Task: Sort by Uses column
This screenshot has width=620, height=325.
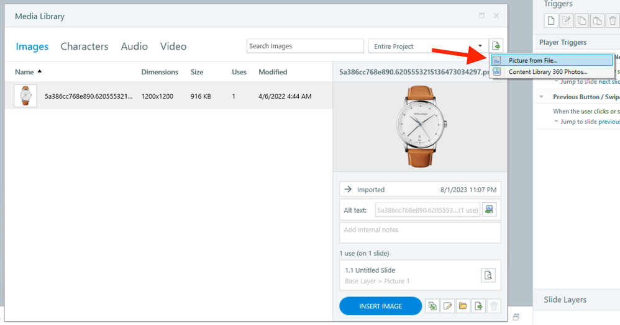Action: (239, 72)
